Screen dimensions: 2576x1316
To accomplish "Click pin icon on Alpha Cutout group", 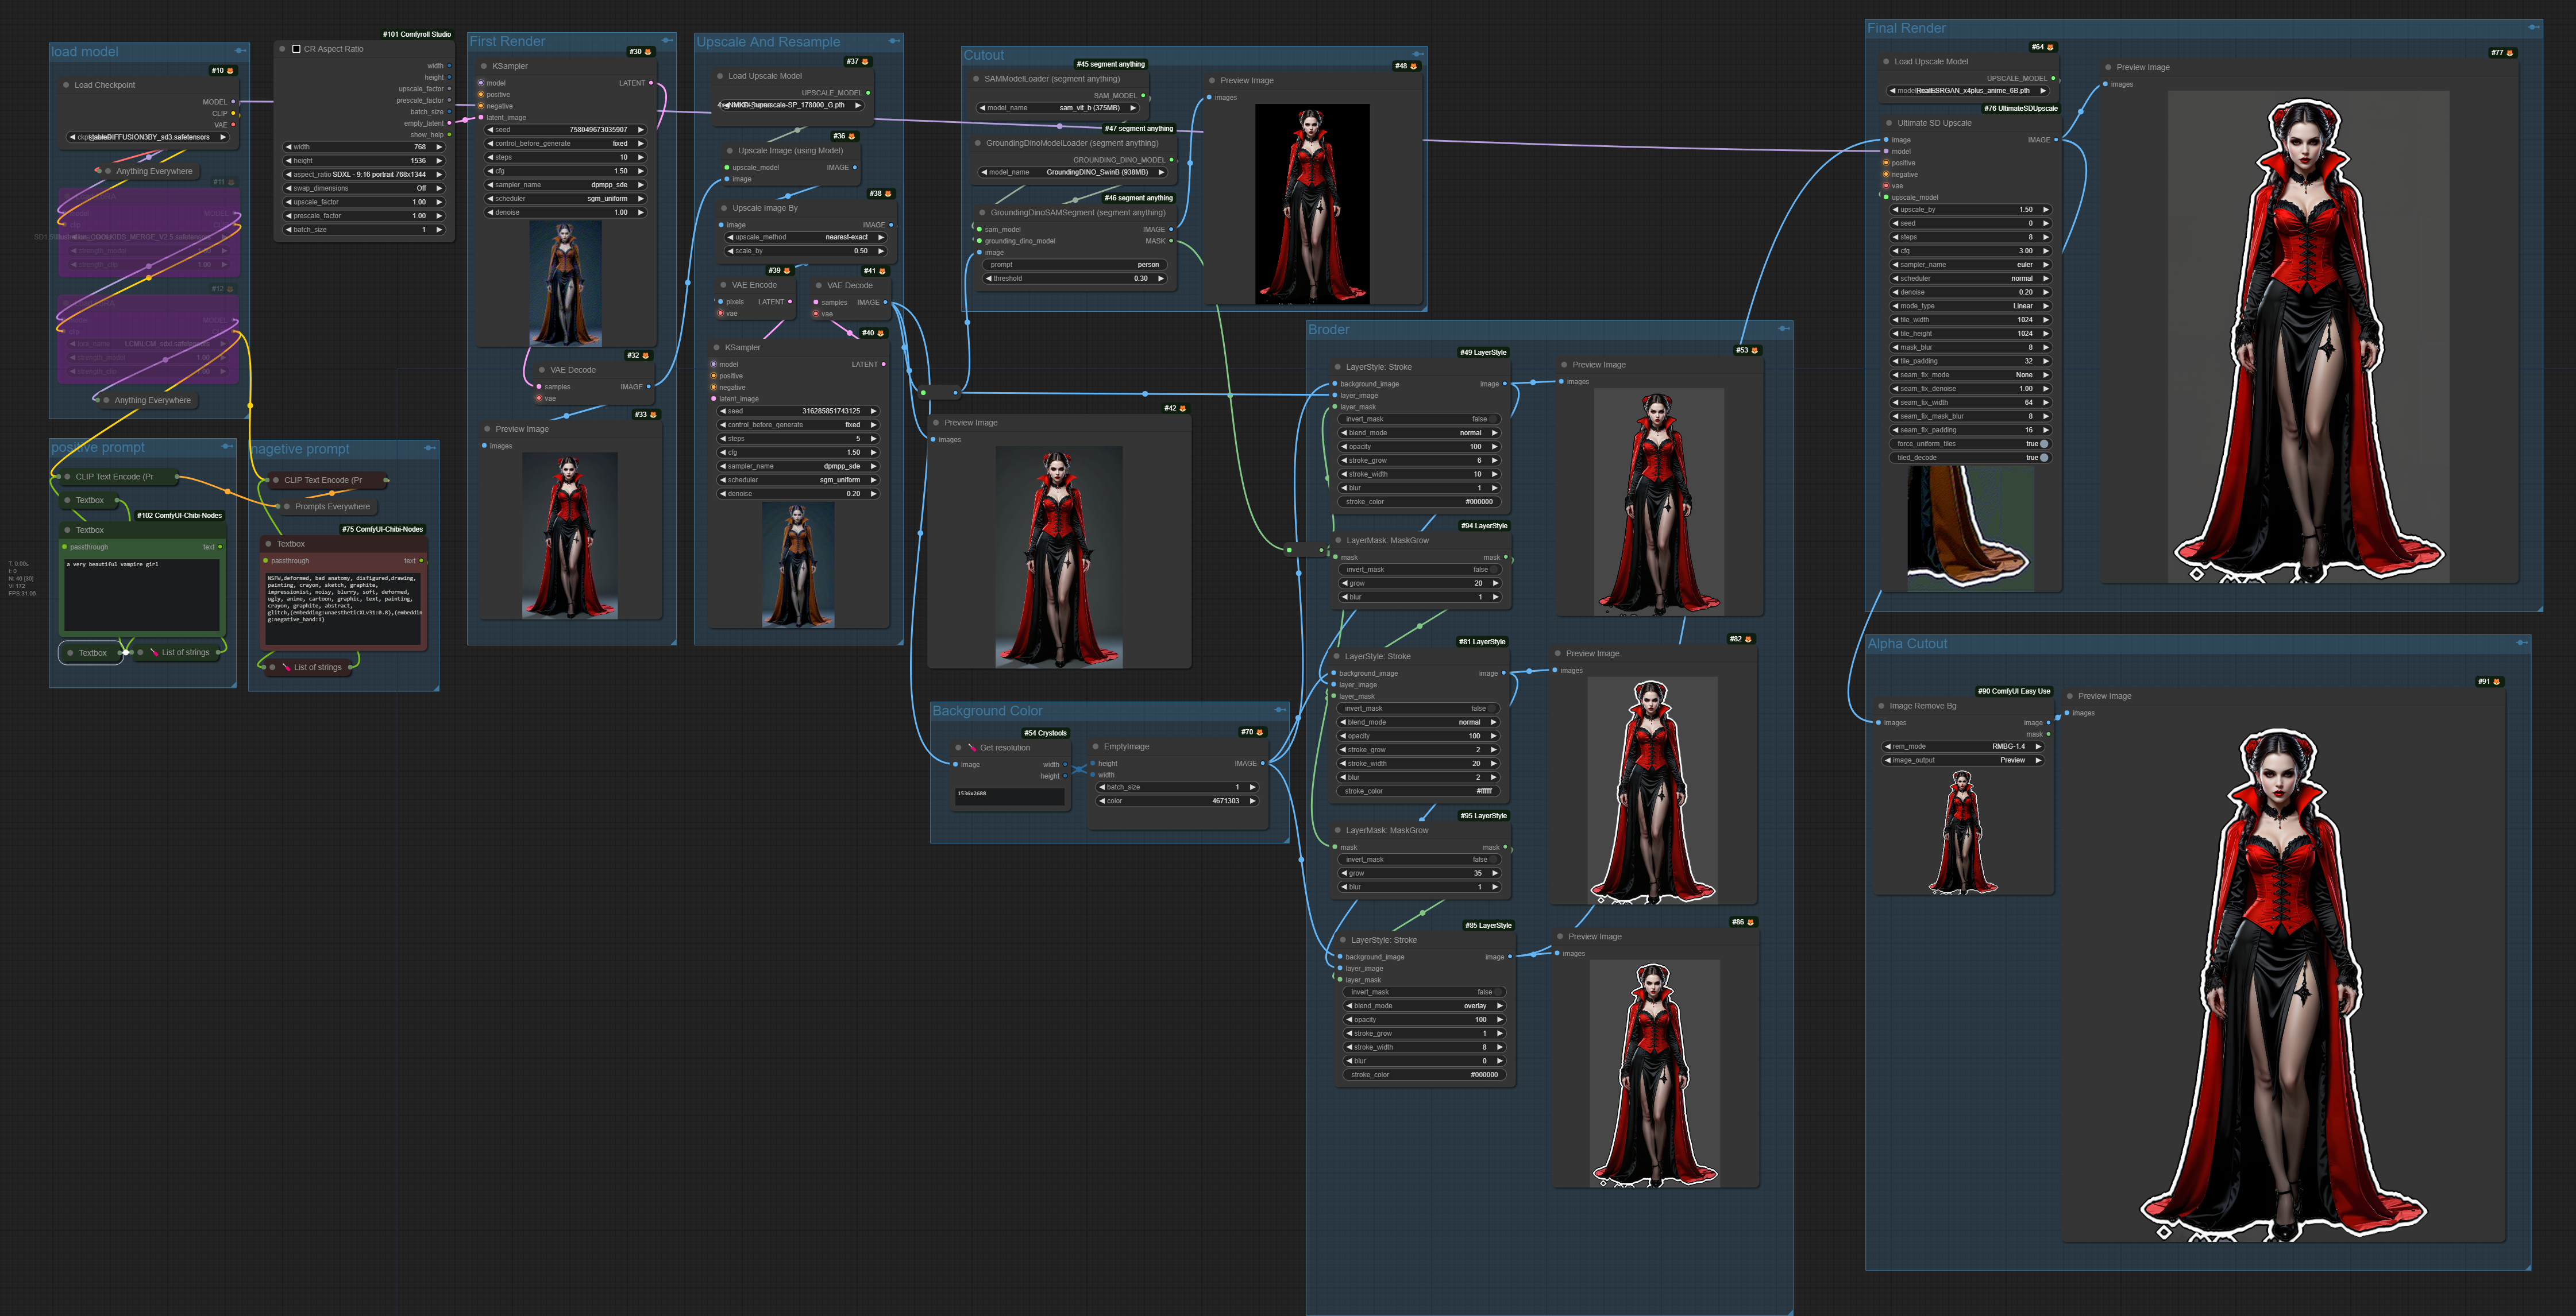I will (2521, 642).
